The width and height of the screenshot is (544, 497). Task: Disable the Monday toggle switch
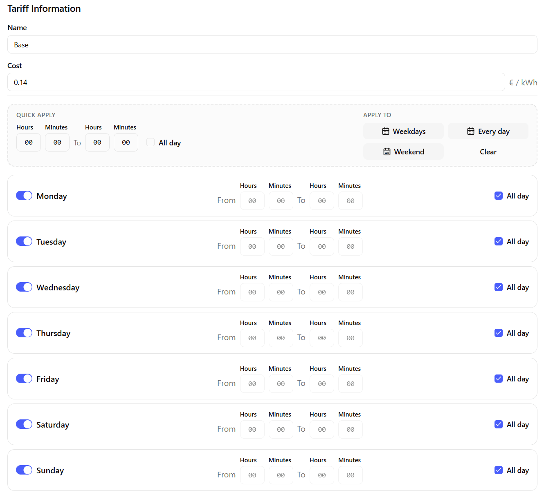click(x=24, y=195)
